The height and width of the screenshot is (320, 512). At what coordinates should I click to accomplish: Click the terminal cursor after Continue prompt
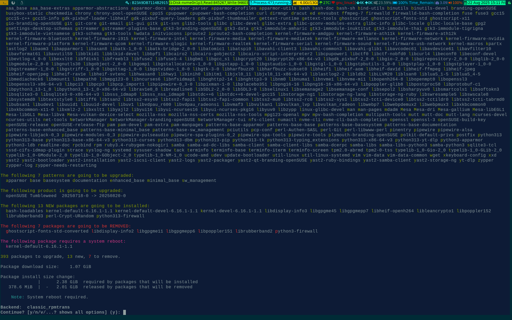coord(125,312)
